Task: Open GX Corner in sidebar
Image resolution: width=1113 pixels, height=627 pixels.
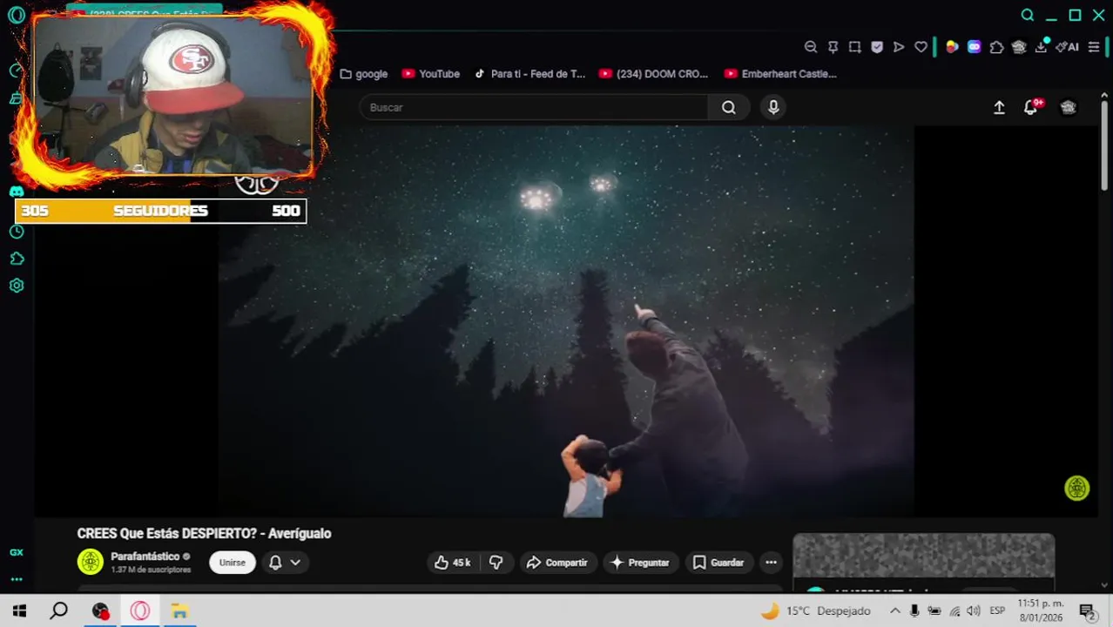Action: click(x=16, y=552)
